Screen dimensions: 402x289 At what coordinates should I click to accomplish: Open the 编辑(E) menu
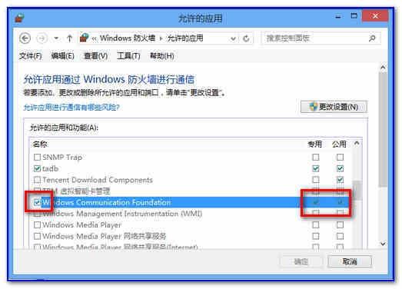[62, 55]
